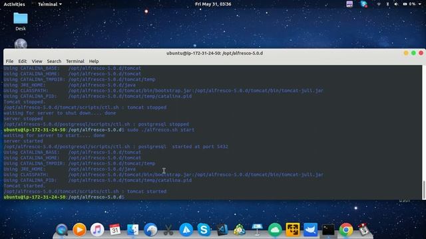Open the Desk folder on desktop
This screenshot has height=239, width=426.
point(21,22)
